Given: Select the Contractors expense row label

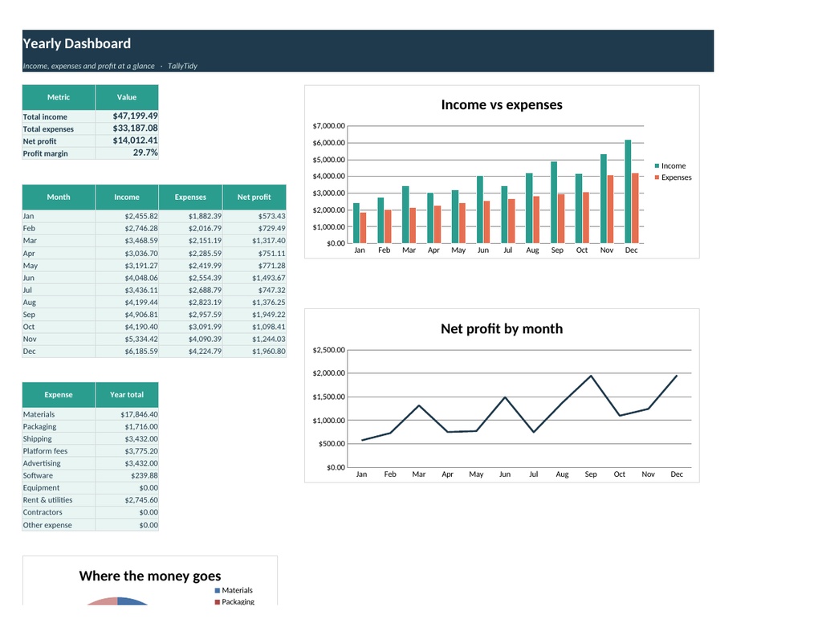Looking at the screenshot, I should tap(59, 512).
